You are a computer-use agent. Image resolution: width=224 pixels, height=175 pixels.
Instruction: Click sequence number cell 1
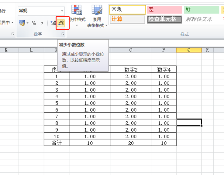click(x=57, y=76)
